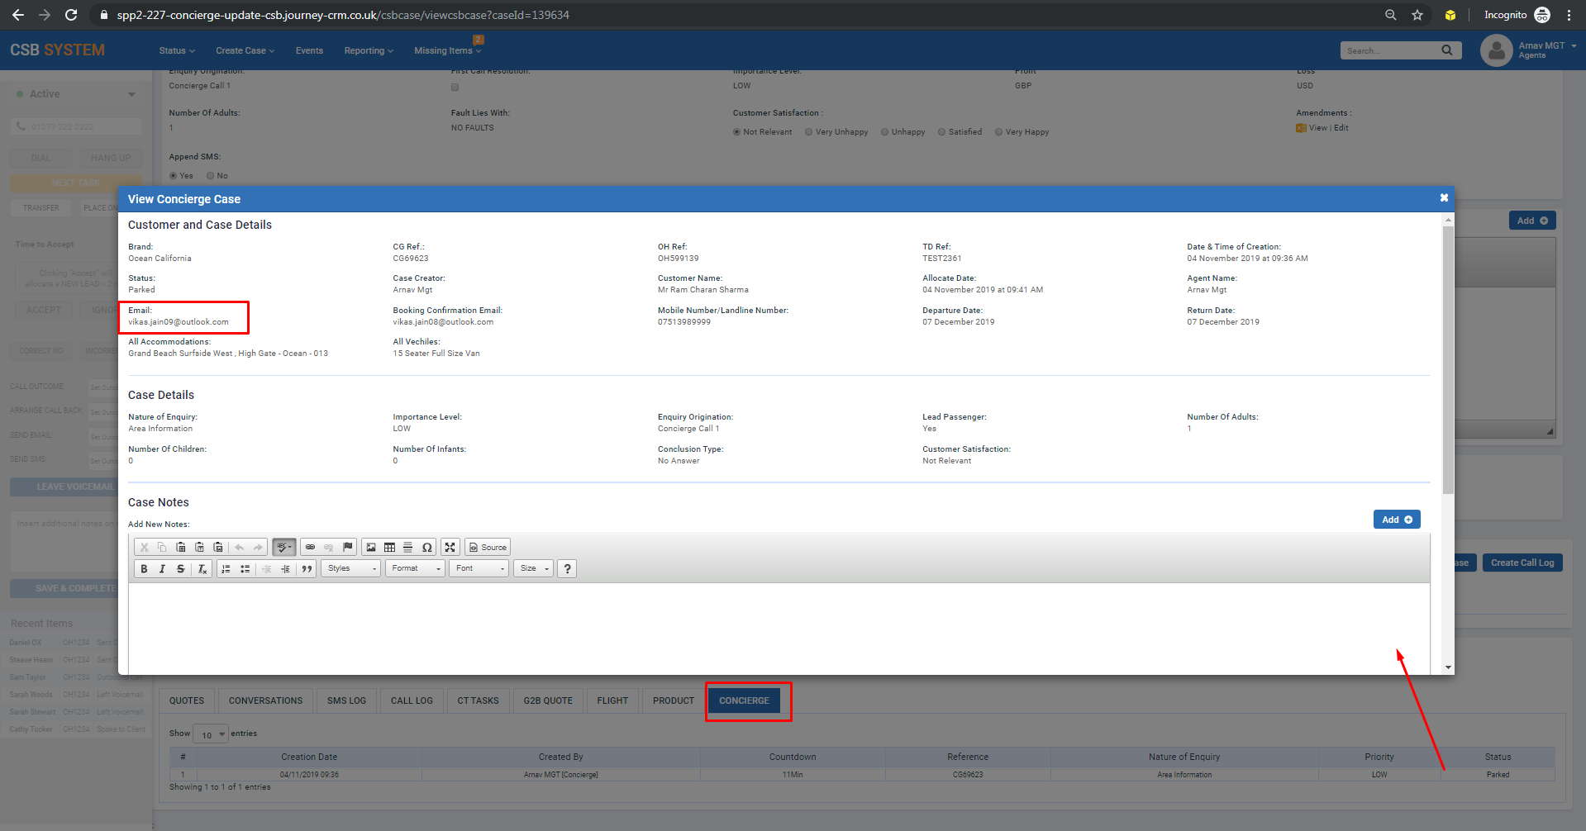Viewport: 1586px width, 831px height.
Task: Switch to the SMS LOG tab
Action: (346, 700)
